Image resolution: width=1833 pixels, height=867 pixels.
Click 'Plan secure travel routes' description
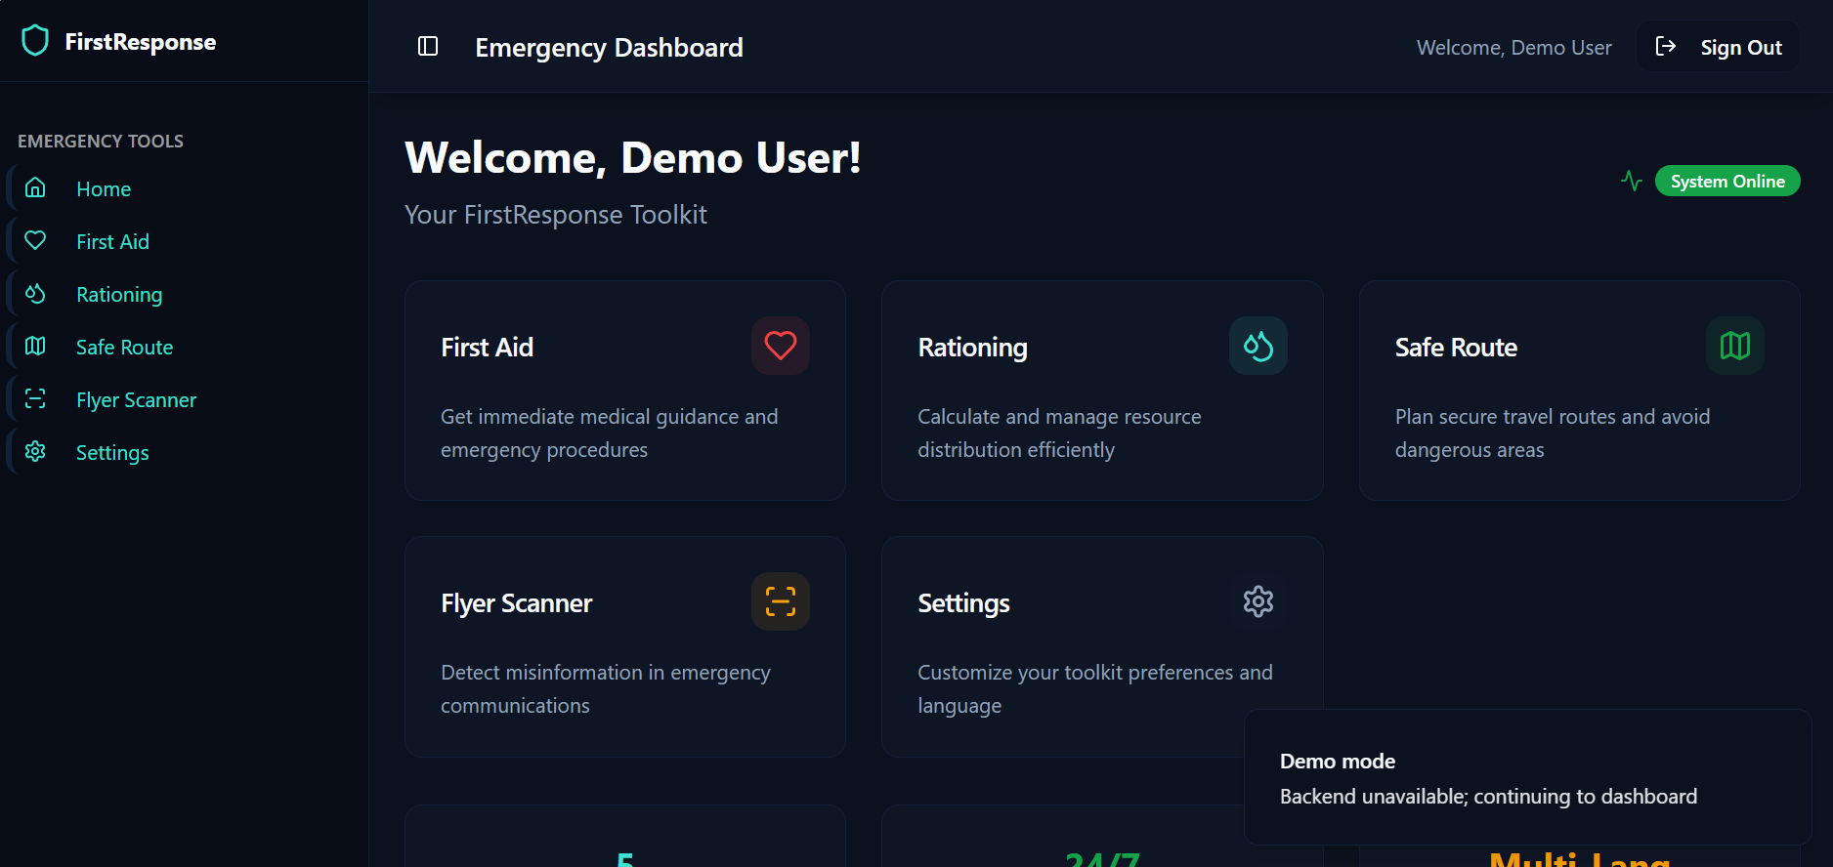[1552, 433]
